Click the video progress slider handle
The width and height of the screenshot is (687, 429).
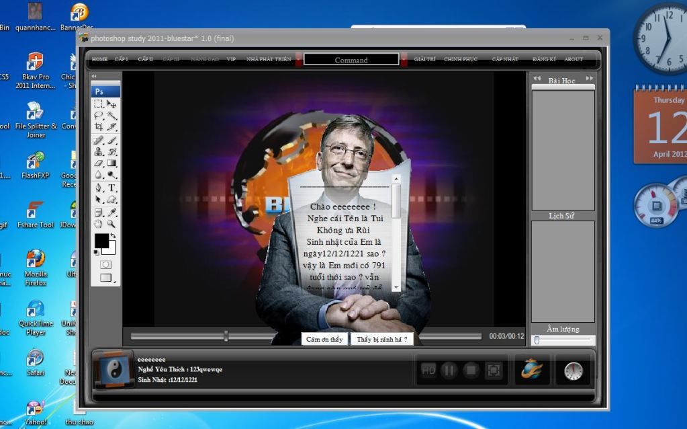pyautogui.click(x=226, y=336)
